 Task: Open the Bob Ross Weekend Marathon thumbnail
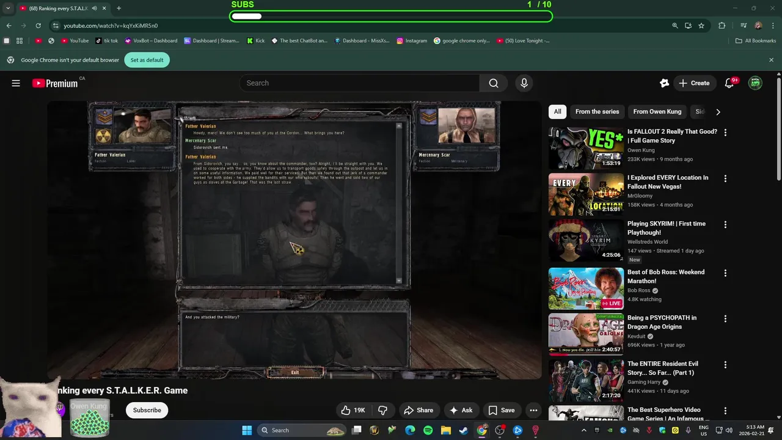(x=586, y=288)
